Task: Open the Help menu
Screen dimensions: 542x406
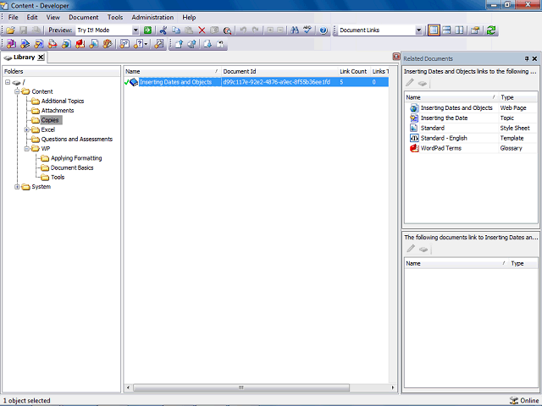Action: point(189,17)
